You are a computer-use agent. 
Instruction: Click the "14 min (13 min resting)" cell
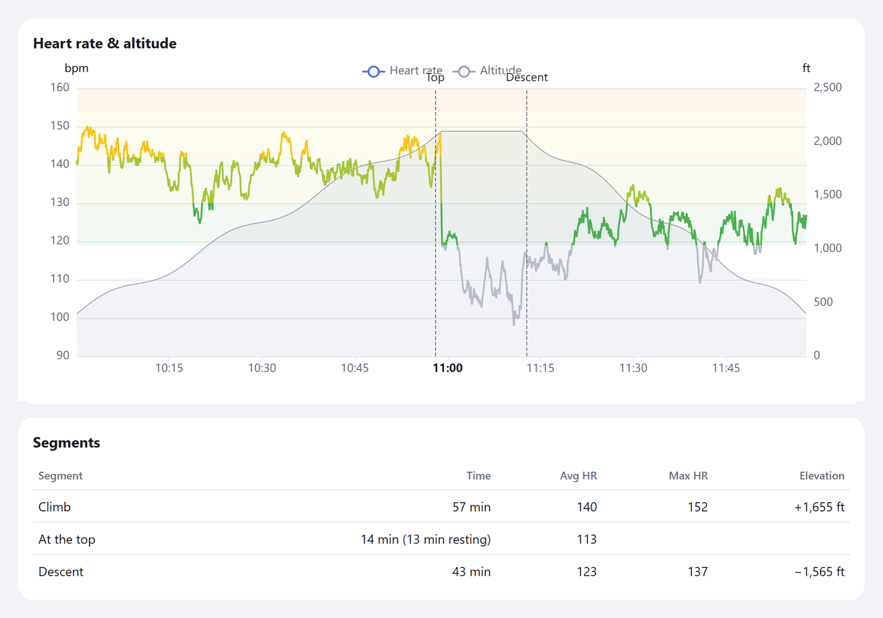(426, 539)
